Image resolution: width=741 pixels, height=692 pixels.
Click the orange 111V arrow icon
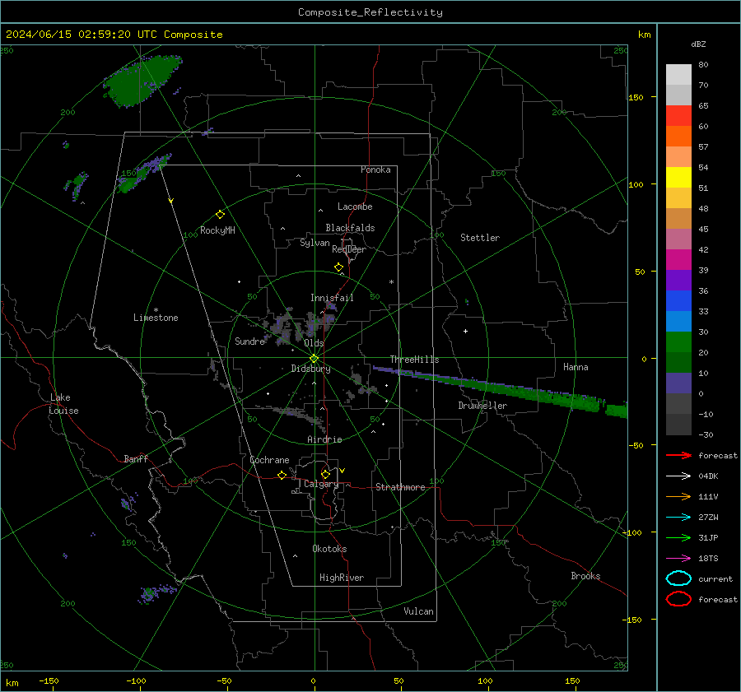(678, 496)
